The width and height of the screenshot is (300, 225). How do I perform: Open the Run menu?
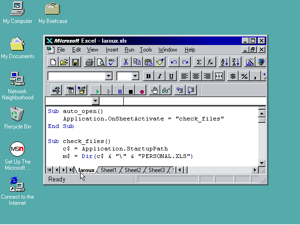click(129, 50)
